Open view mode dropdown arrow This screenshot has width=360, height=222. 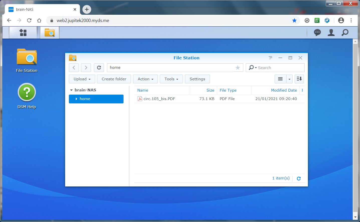point(289,79)
